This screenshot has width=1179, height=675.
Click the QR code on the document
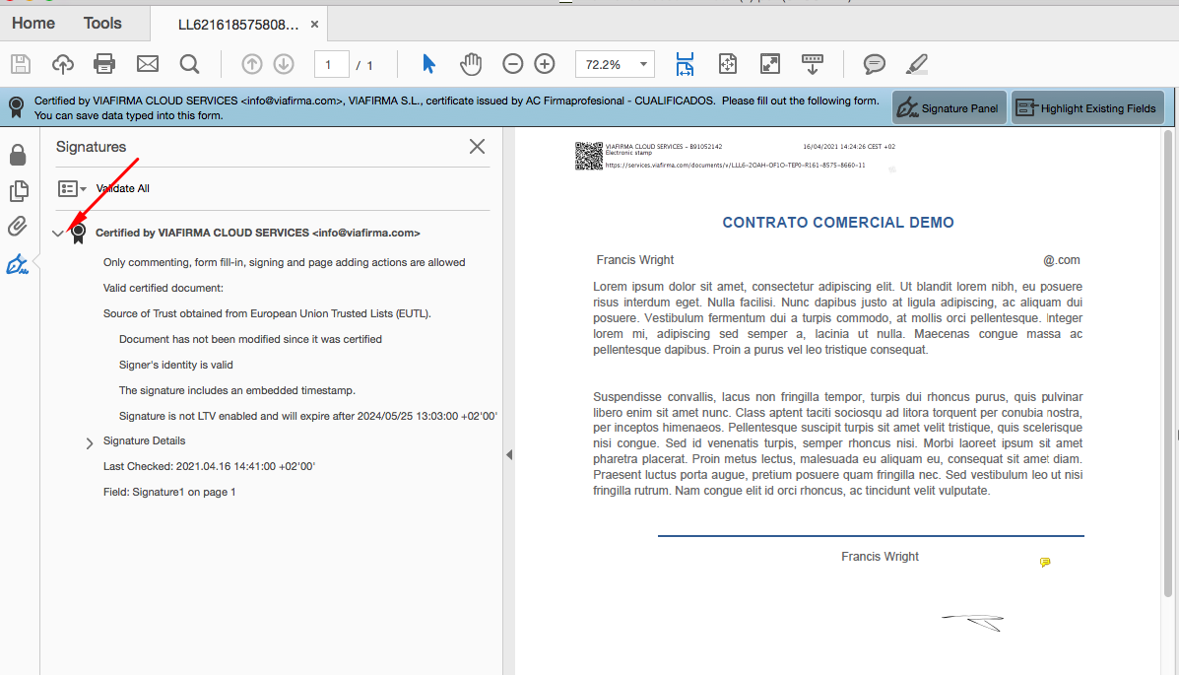coord(589,156)
